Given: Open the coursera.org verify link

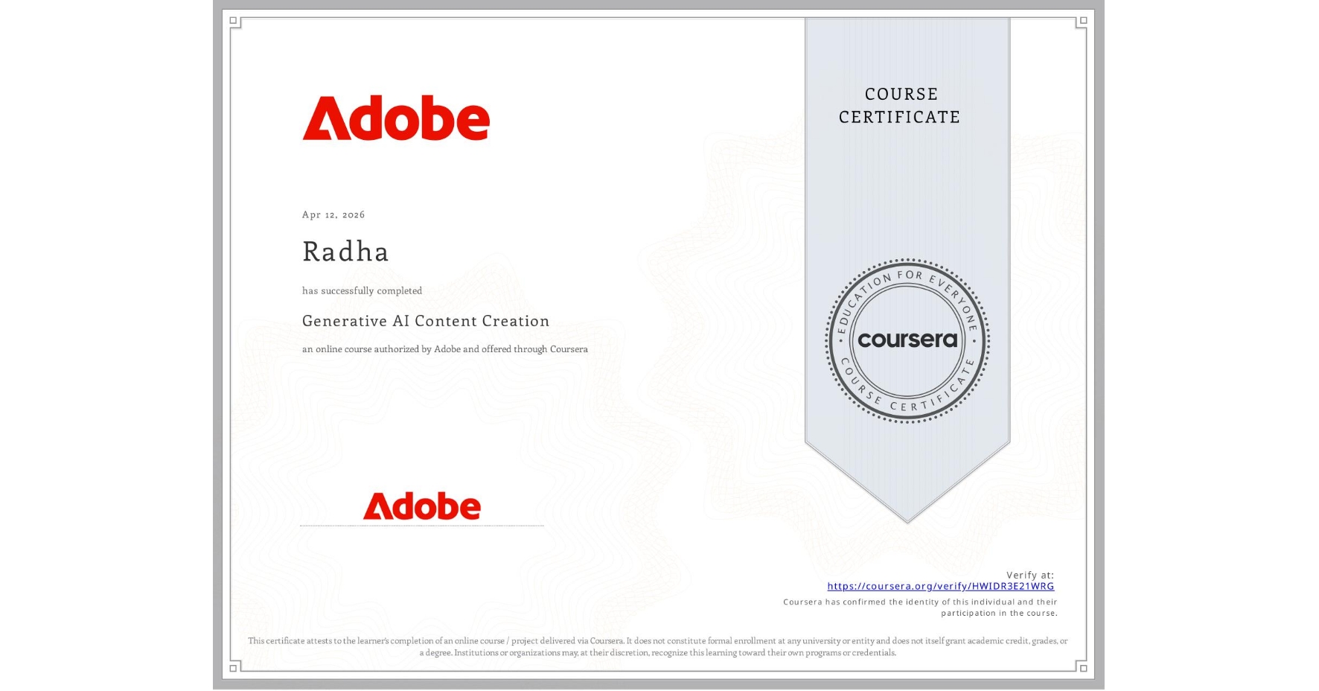Looking at the screenshot, I should point(940,586).
